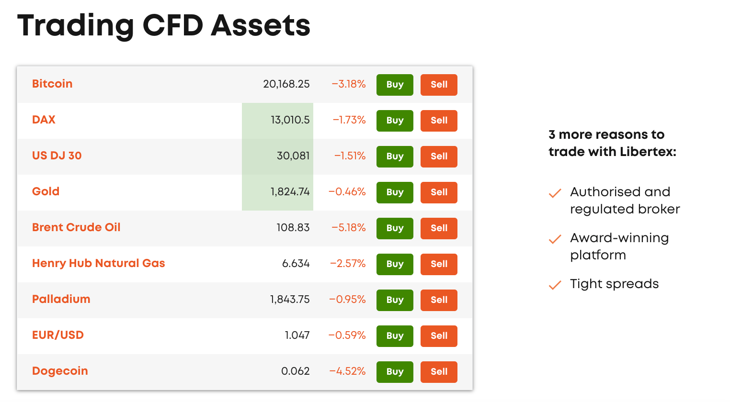
Task: Select the Brent price 108.83
Action: coord(293,228)
